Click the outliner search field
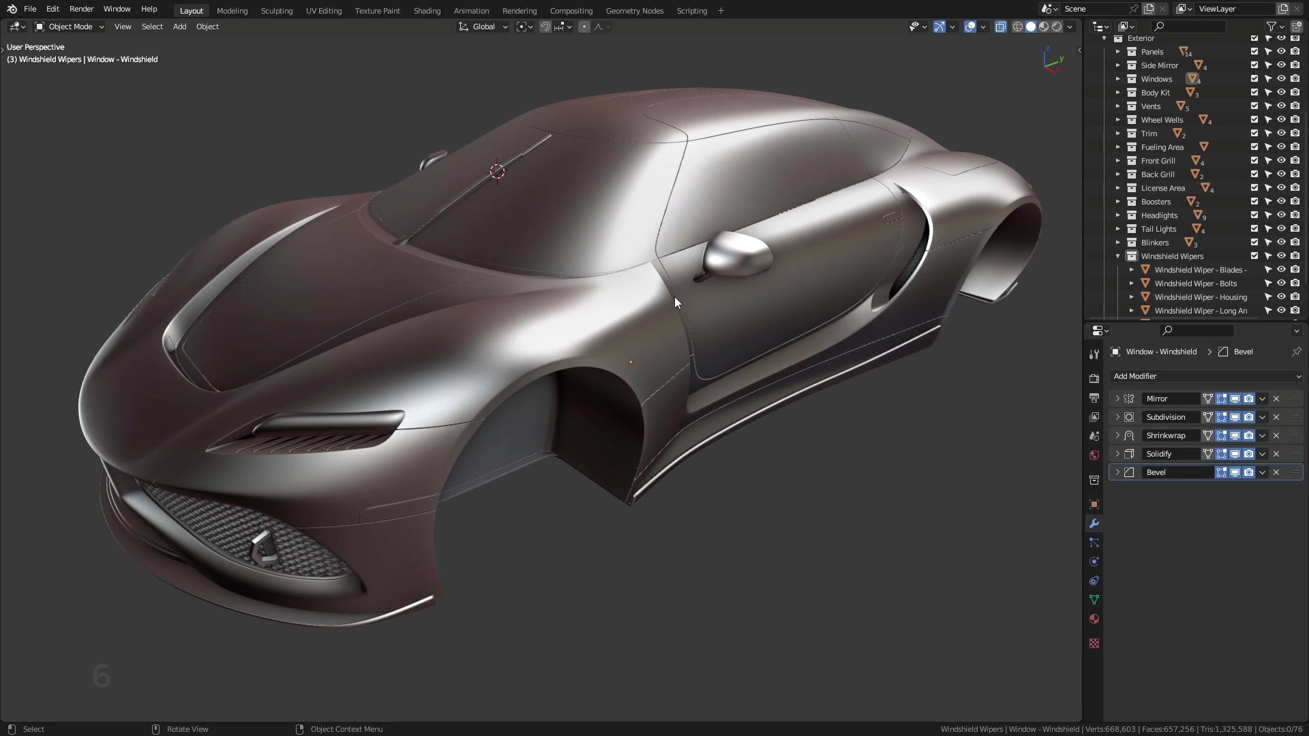The width and height of the screenshot is (1309, 736). coord(1188,27)
